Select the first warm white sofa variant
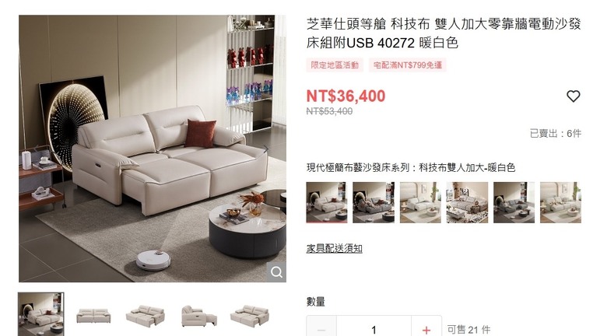 coord(327,202)
